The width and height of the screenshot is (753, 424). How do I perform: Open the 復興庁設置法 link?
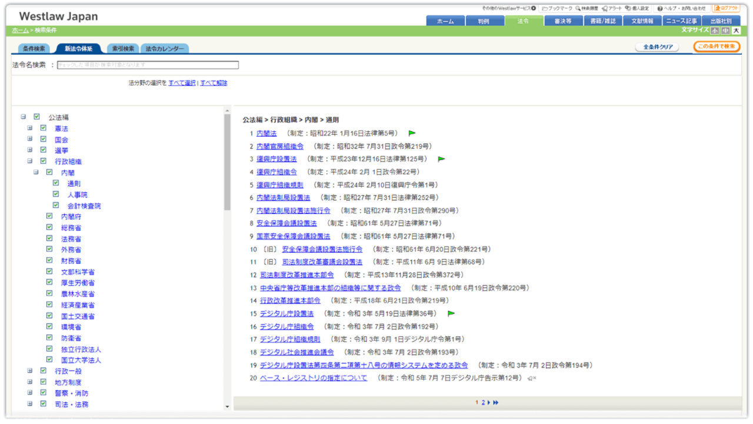click(276, 159)
